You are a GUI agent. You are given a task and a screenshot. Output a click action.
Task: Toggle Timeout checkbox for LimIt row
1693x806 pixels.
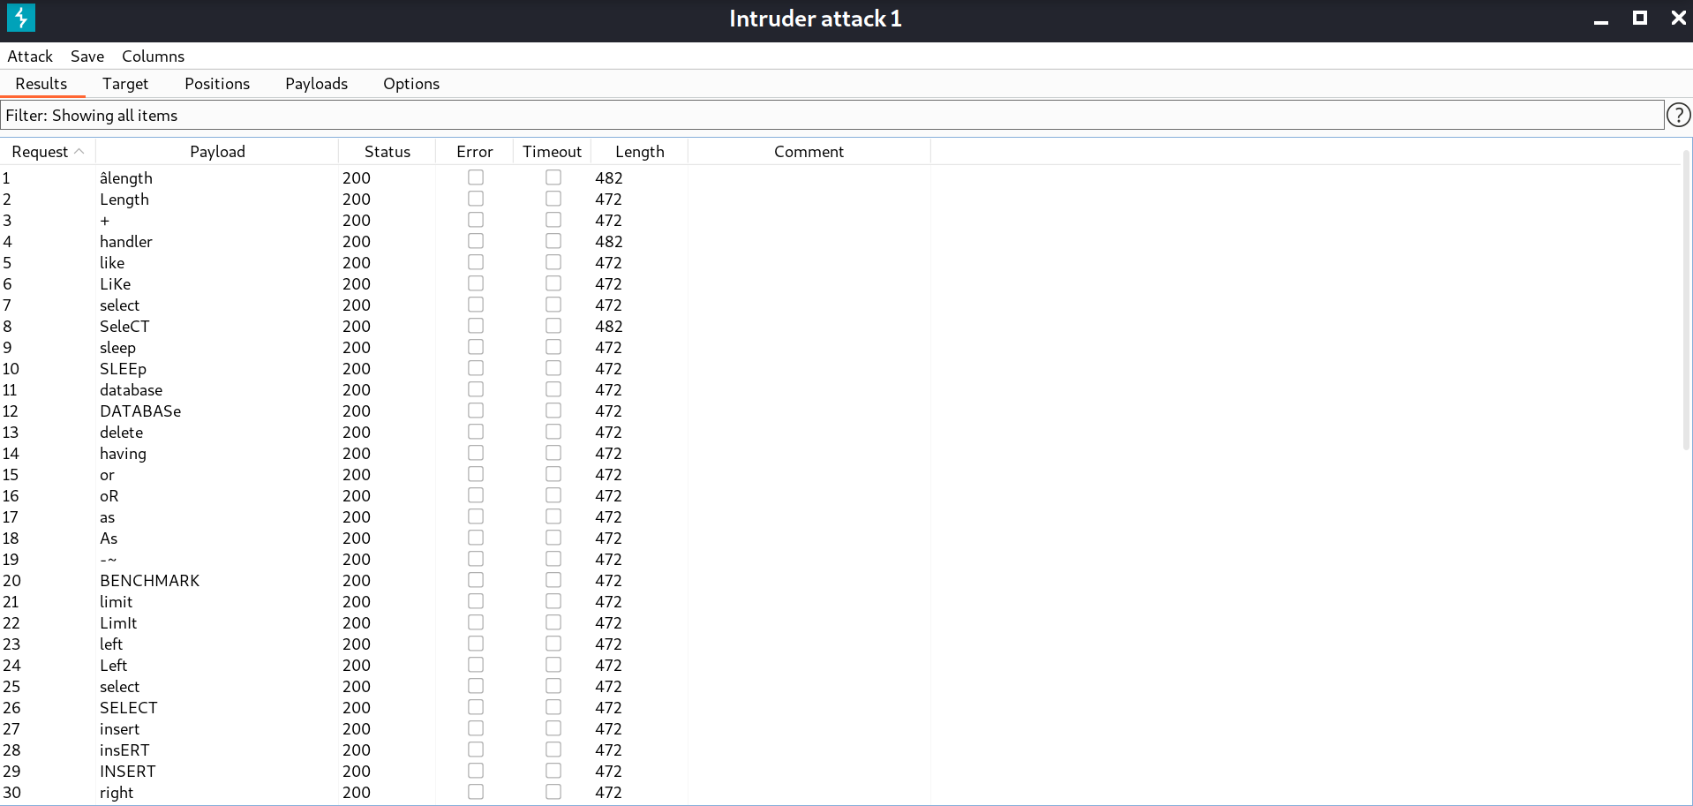coord(553,622)
